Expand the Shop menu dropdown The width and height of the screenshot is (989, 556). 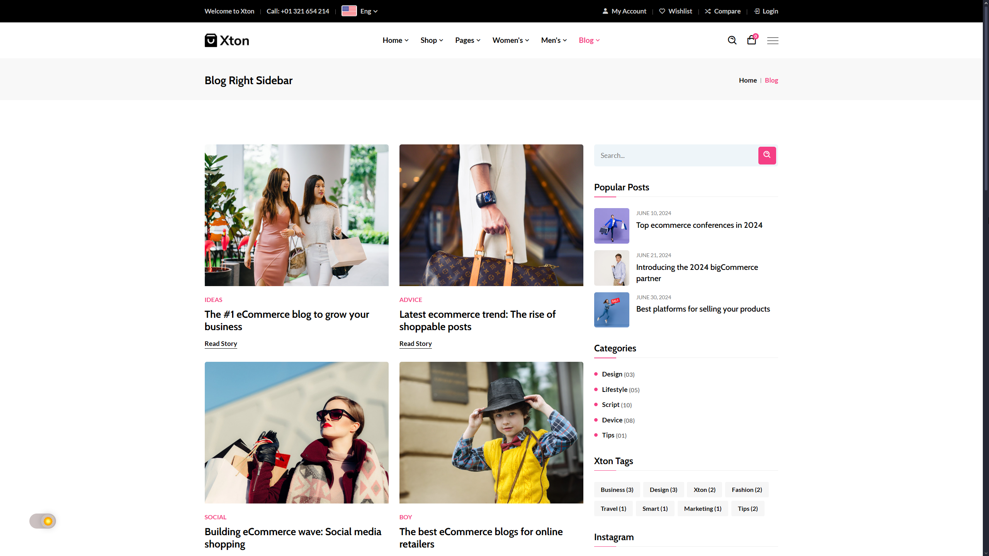tap(432, 40)
